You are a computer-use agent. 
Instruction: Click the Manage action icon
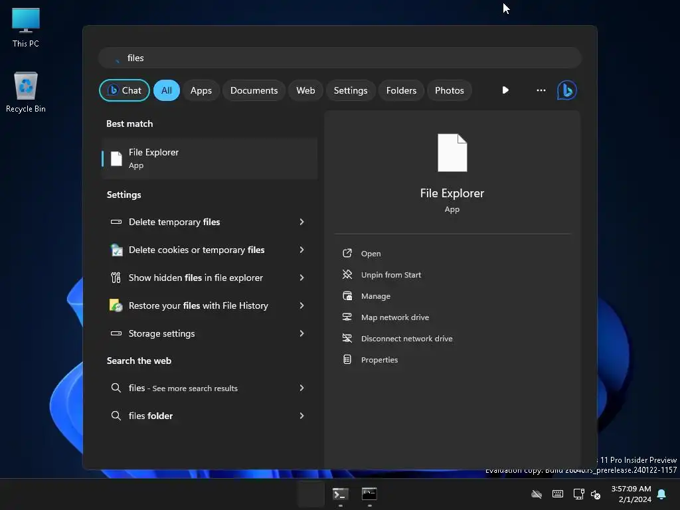click(347, 296)
